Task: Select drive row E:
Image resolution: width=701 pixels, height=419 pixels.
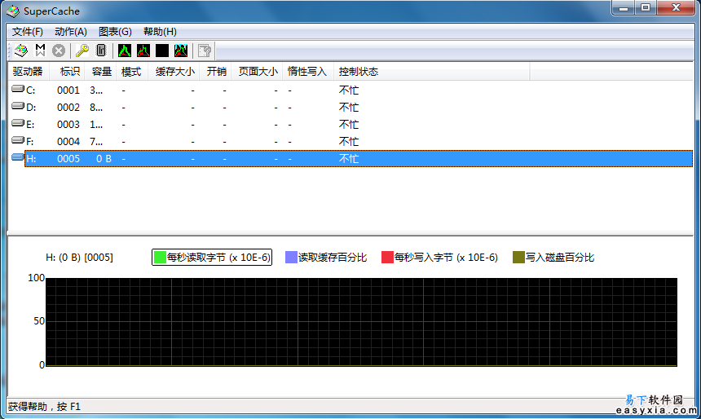Action: [x=350, y=124]
